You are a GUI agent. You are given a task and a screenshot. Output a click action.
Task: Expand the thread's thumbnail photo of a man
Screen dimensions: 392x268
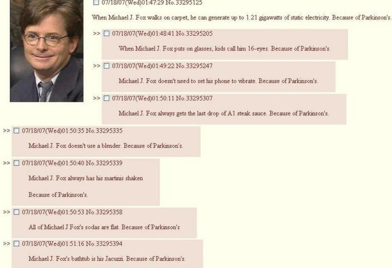[46, 51]
